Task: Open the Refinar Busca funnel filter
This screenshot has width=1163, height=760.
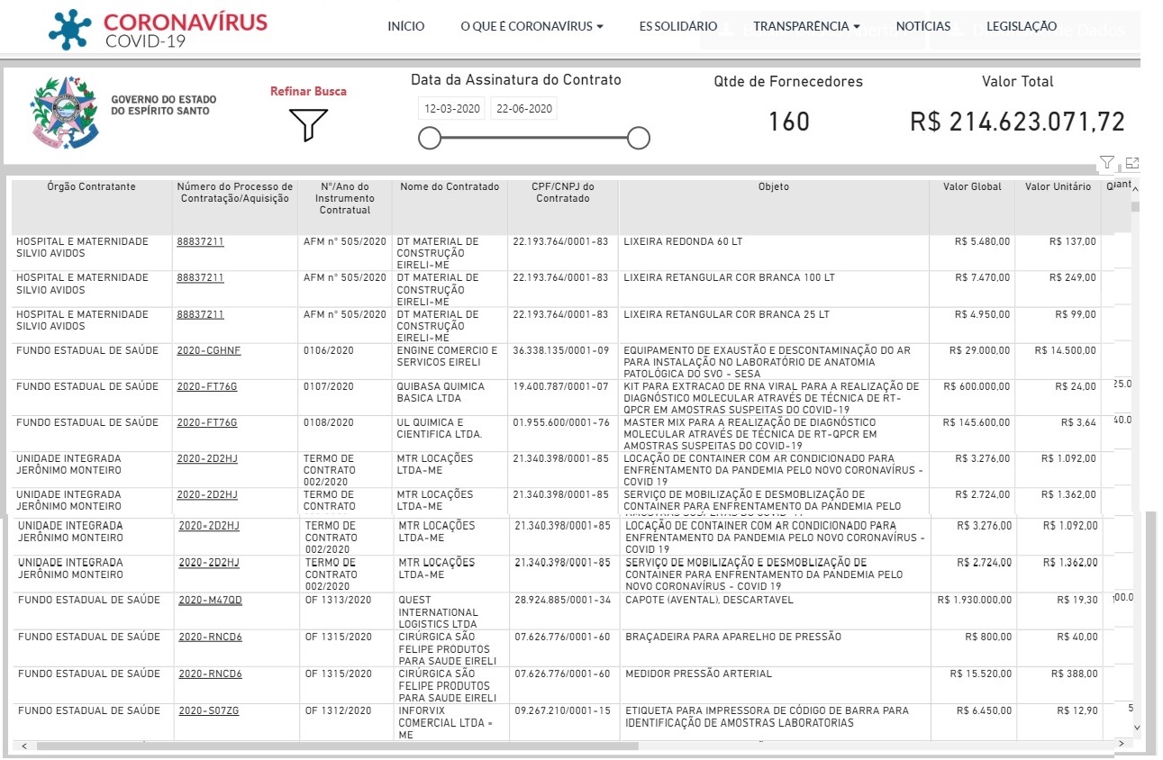Action: [308, 124]
